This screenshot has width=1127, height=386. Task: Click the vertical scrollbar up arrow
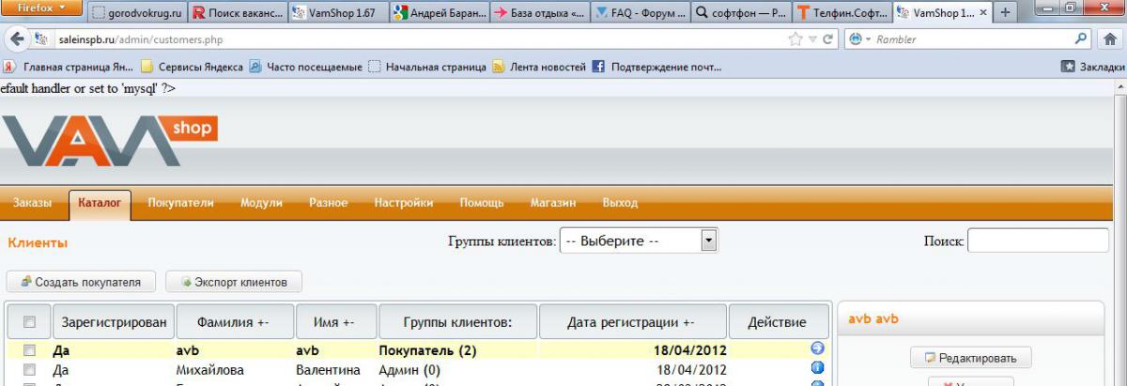1119,86
